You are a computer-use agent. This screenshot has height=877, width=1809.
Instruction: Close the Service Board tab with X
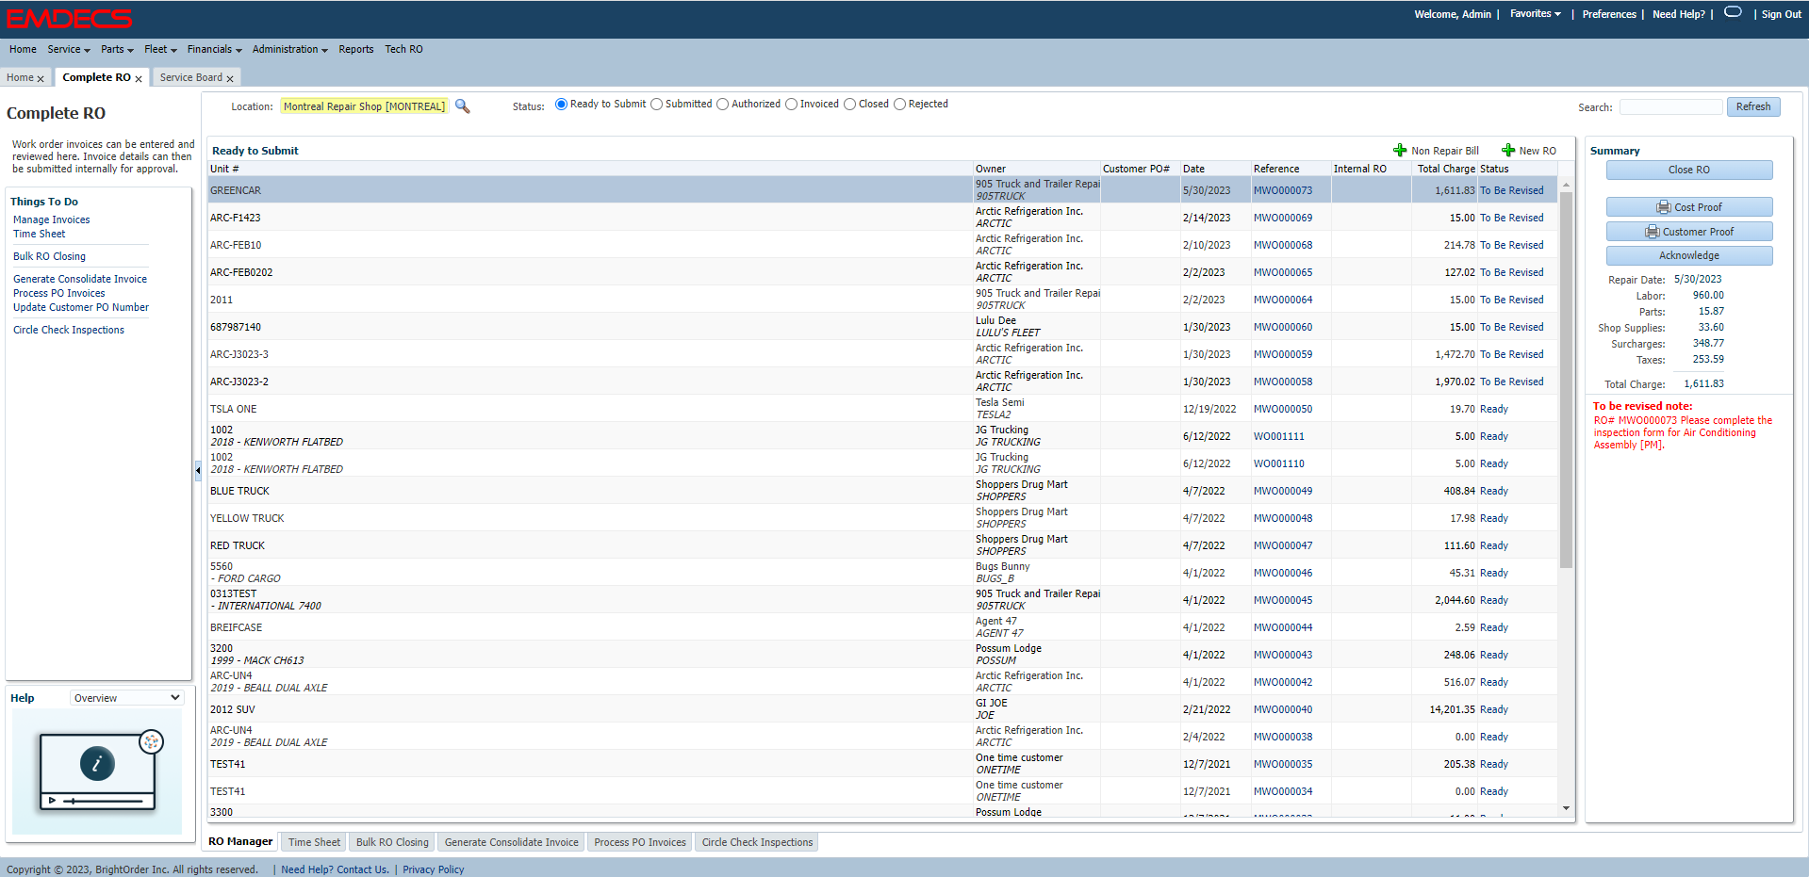(x=230, y=79)
